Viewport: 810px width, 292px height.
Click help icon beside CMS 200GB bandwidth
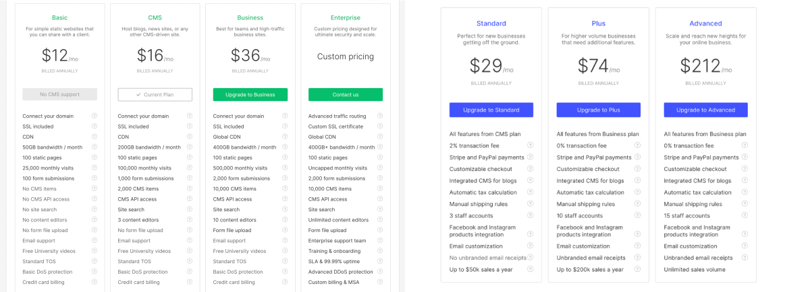[190, 147]
